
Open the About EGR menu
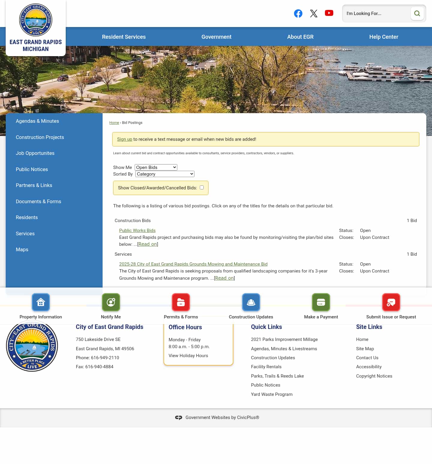(x=300, y=37)
